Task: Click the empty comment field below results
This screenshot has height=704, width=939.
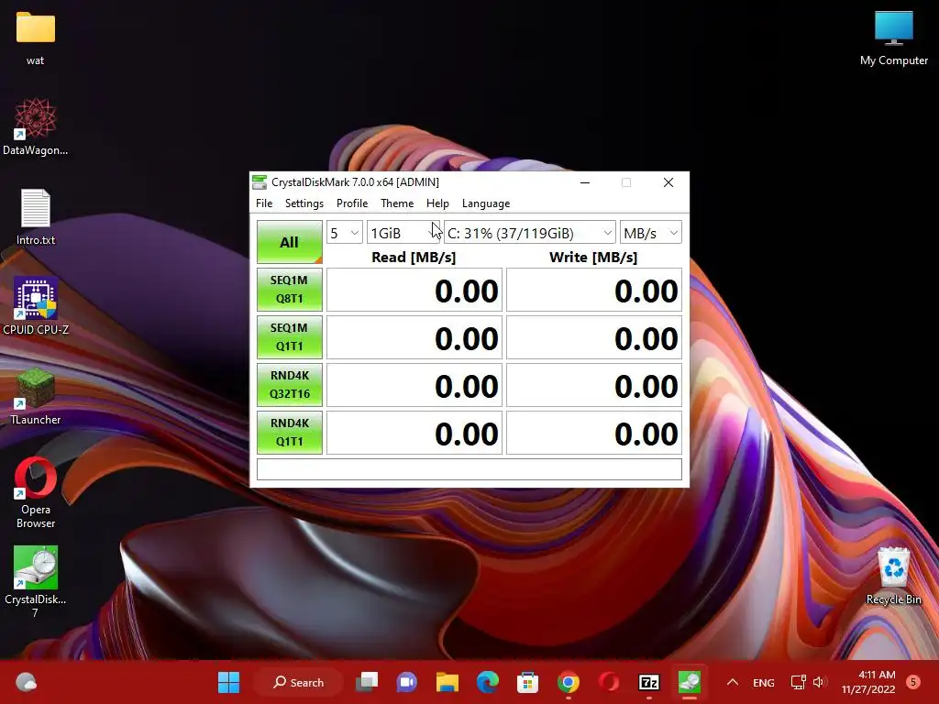Action: coord(469,469)
